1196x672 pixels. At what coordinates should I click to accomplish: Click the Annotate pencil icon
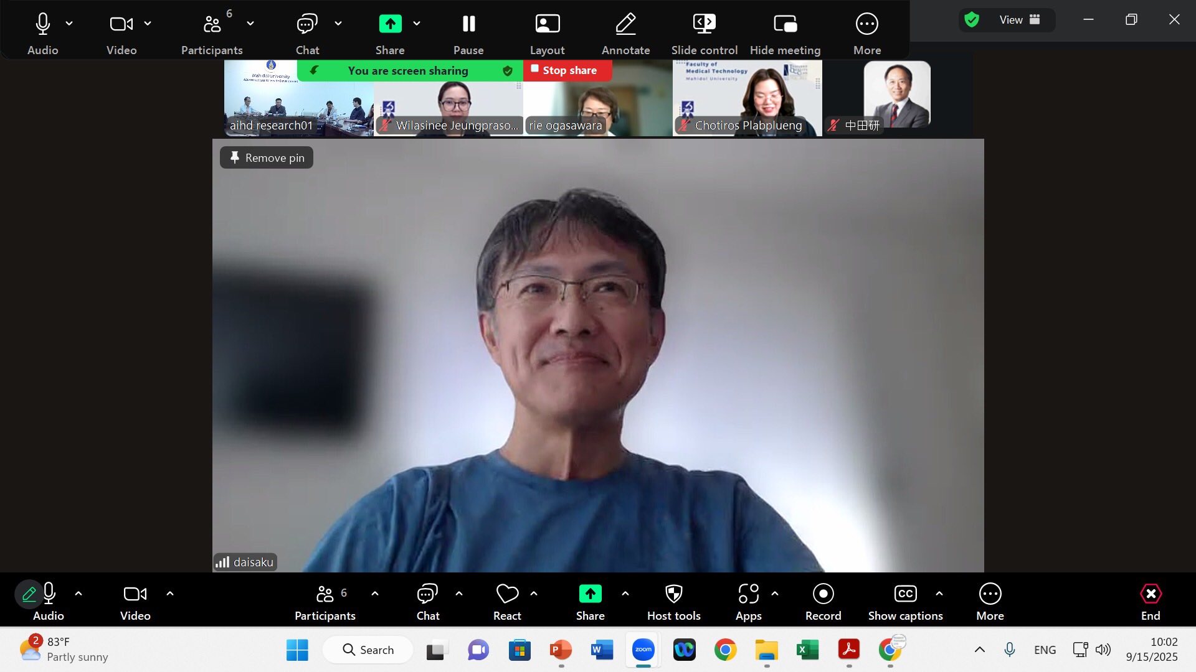(625, 24)
